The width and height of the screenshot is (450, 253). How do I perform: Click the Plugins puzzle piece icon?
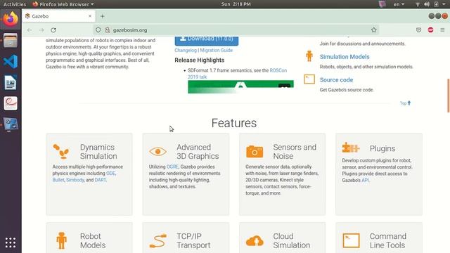(351, 148)
